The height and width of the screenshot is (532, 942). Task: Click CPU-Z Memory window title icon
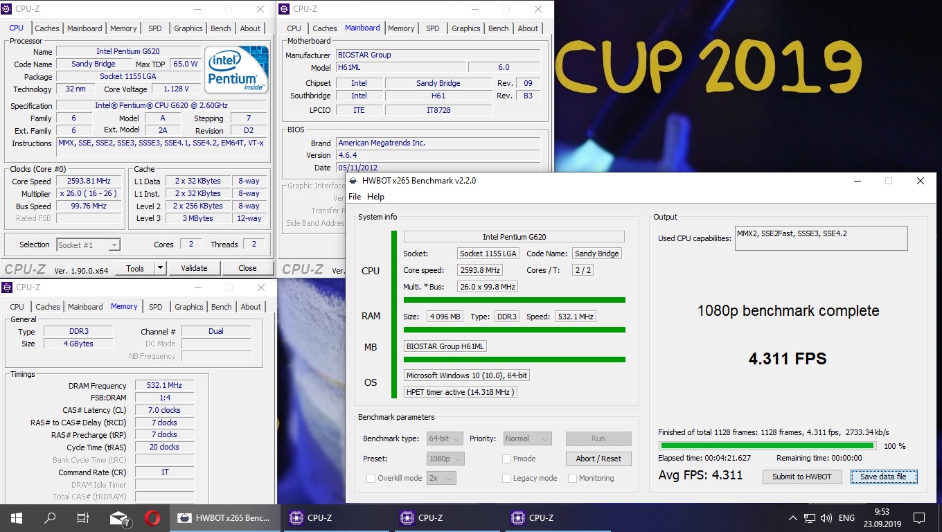click(x=7, y=287)
